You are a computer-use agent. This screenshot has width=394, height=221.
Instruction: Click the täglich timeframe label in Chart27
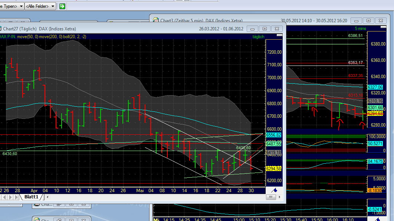point(259,36)
